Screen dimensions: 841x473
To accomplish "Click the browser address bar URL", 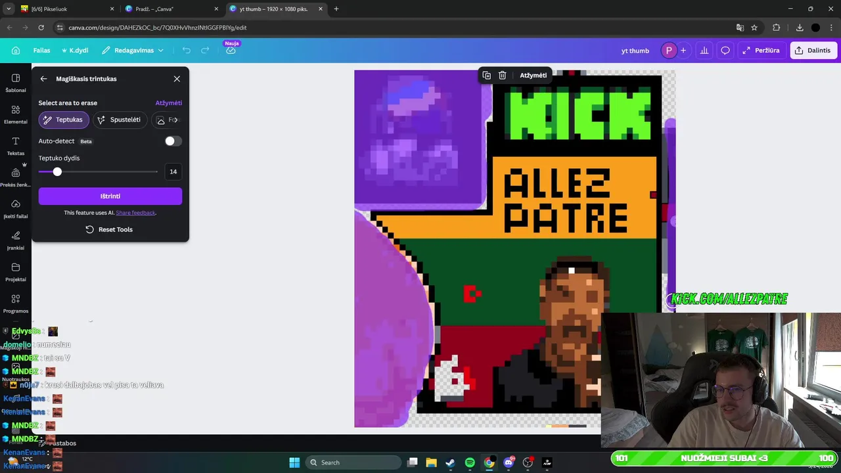I will click(158, 28).
